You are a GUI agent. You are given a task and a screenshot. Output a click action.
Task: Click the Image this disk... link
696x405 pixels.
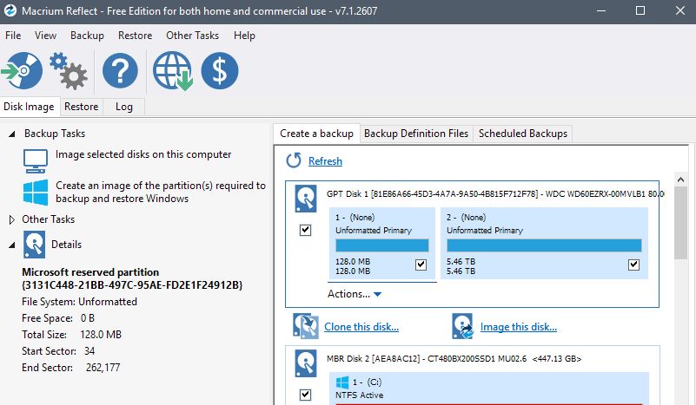coord(519,327)
